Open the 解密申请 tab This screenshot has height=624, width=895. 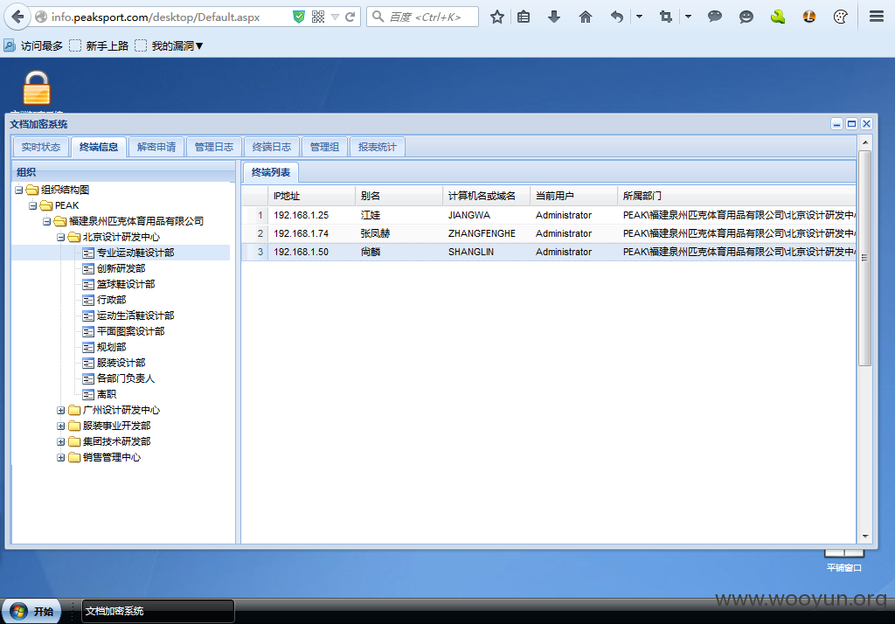coord(156,148)
